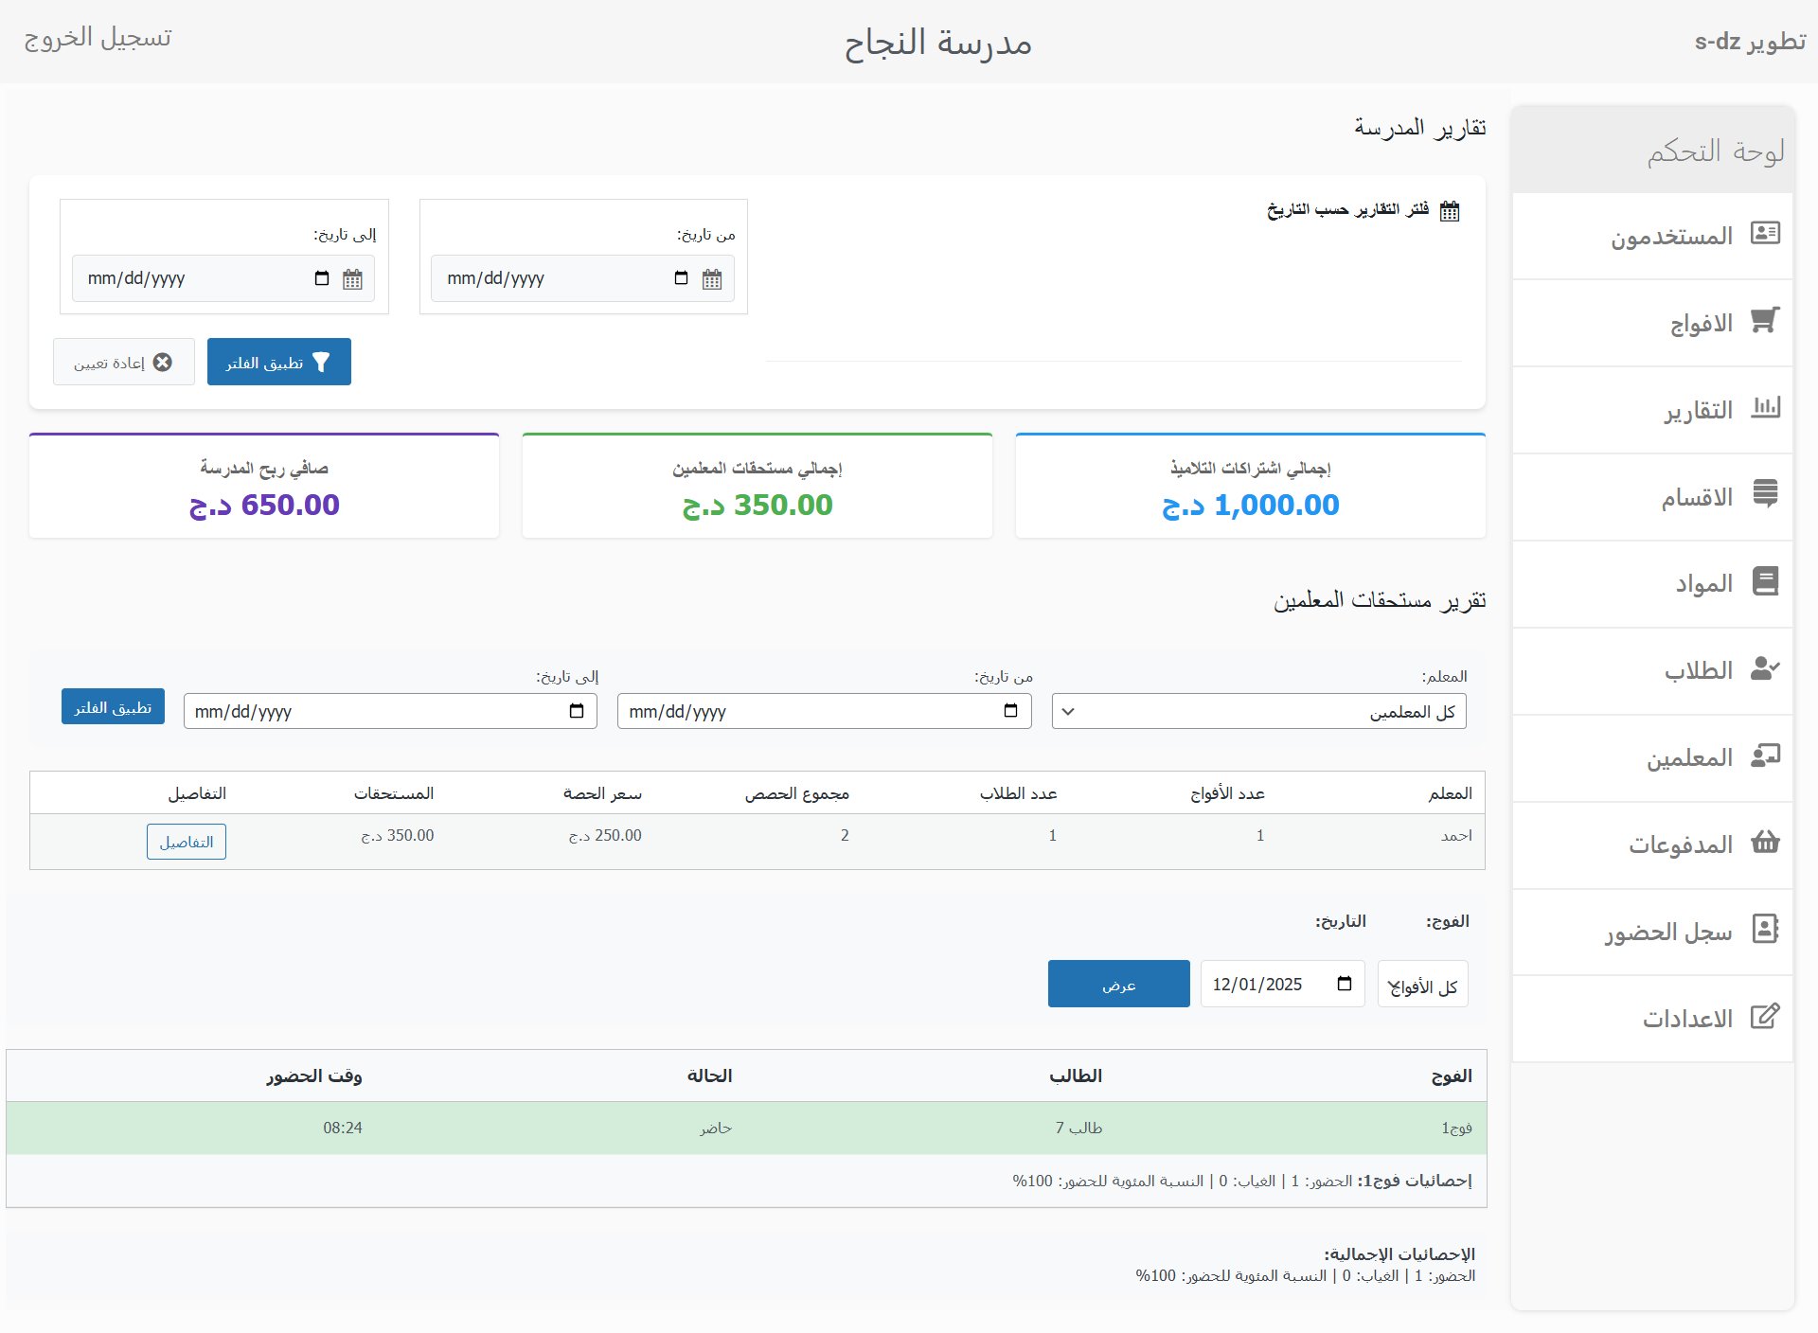This screenshot has width=1818, height=1333.
Task: Go to الطلاب in sidebar menu
Action: pos(1698,671)
